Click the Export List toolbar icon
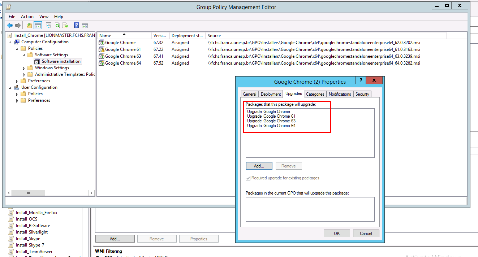The height and width of the screenshot is (257, 478). 65,25
